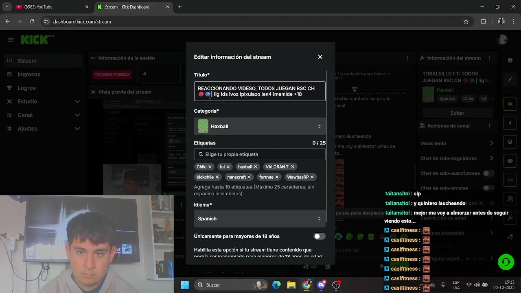
Task: Open the Chrome three-dot menu
Action: tap(514, 22)
